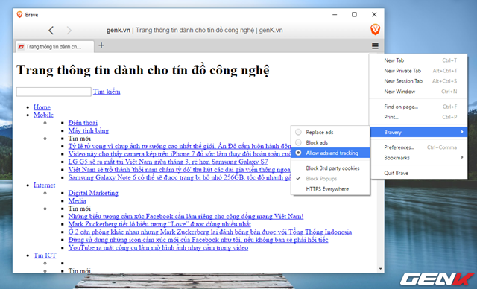Screen dimensions: 477x289
Task: Expand the Bravery submenu arrow
Action: click(462, 132)
